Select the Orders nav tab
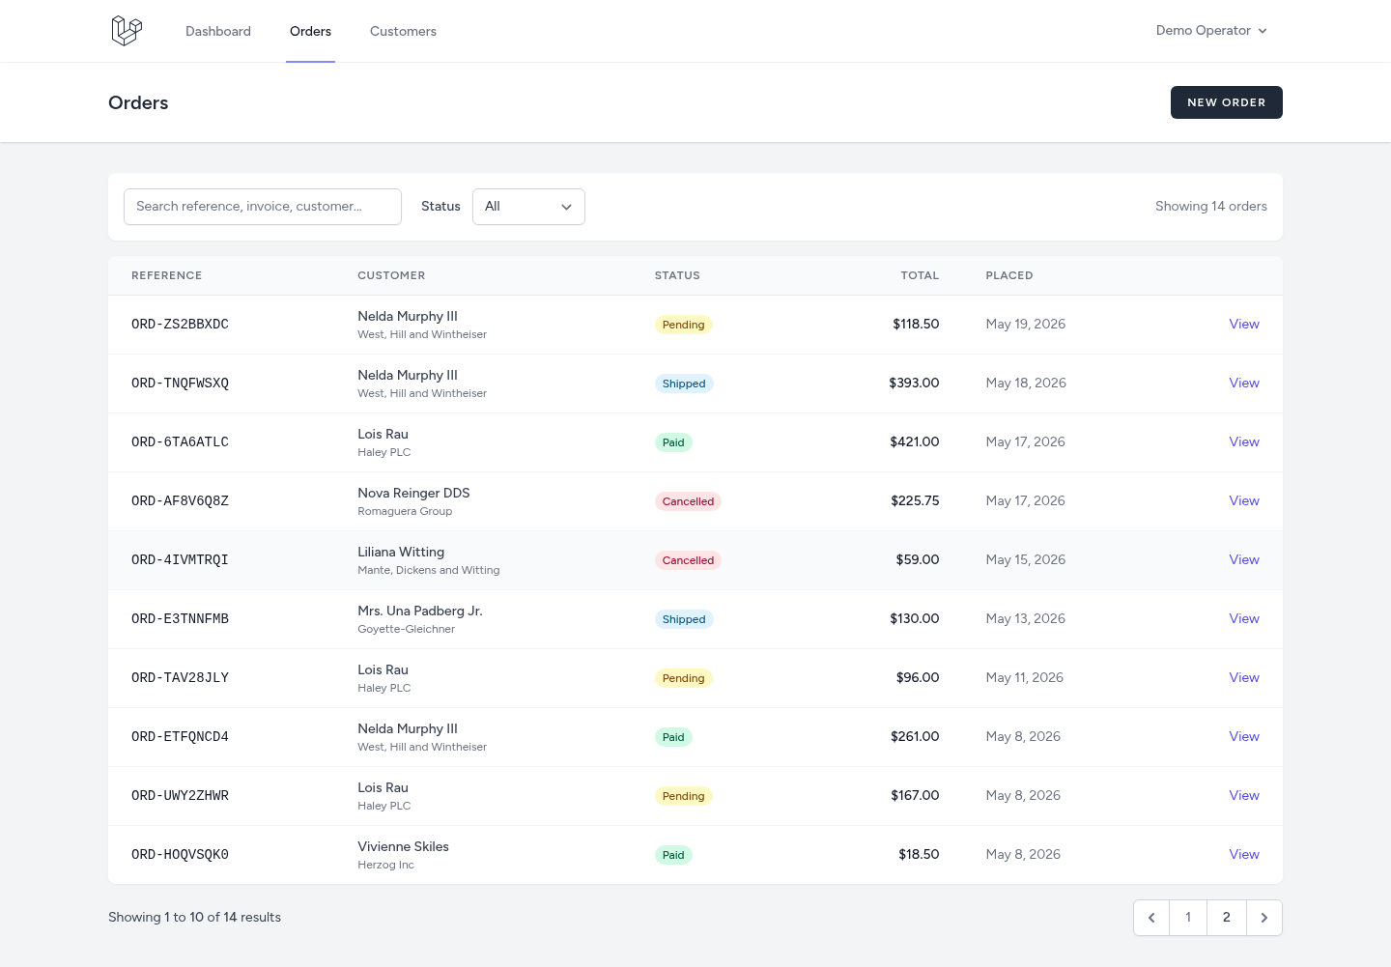The width and height of the screenshot is (1391, 967). point(310,31)
